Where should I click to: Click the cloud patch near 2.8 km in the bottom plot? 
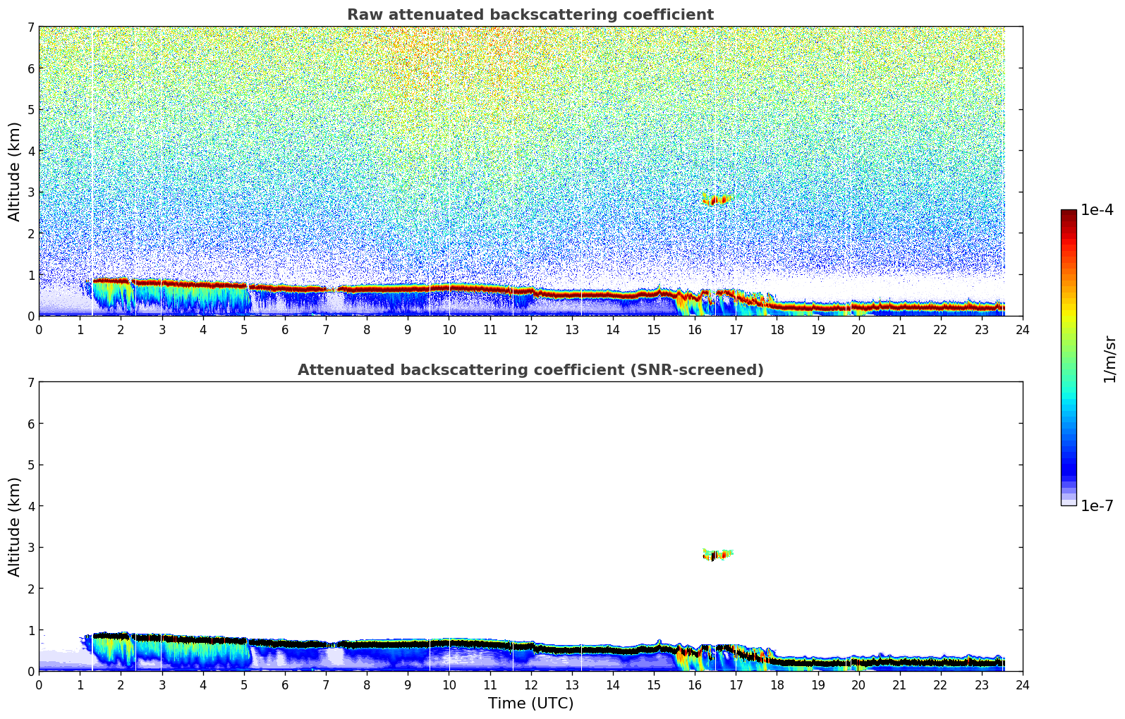(x=717, y=555)
